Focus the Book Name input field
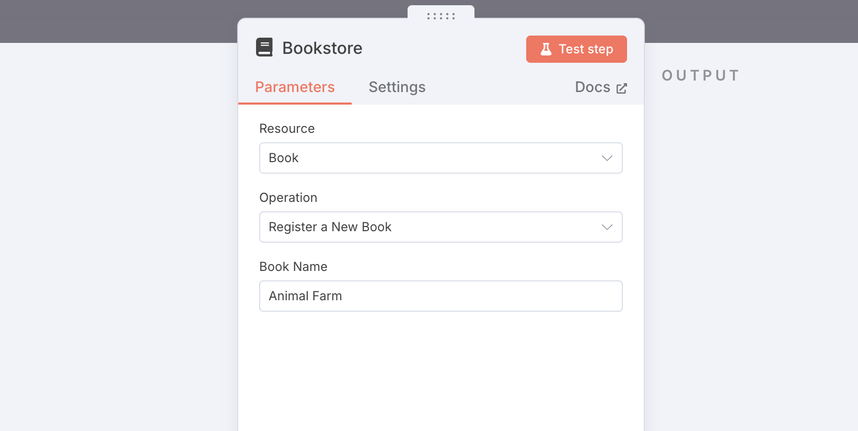Screen dimensions: 858x431 click(x=441, y=296)
